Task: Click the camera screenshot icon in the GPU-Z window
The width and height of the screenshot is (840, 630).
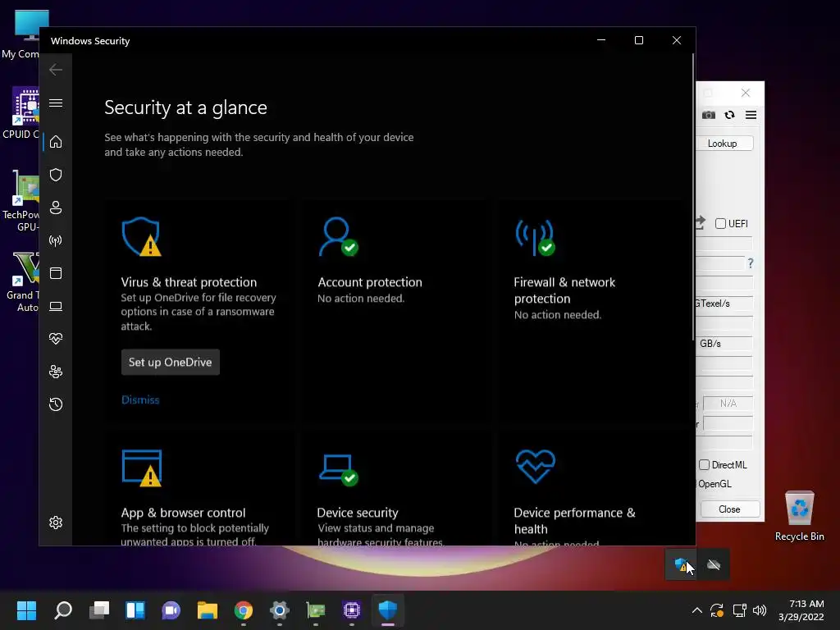Action: [x=708, y=115]
